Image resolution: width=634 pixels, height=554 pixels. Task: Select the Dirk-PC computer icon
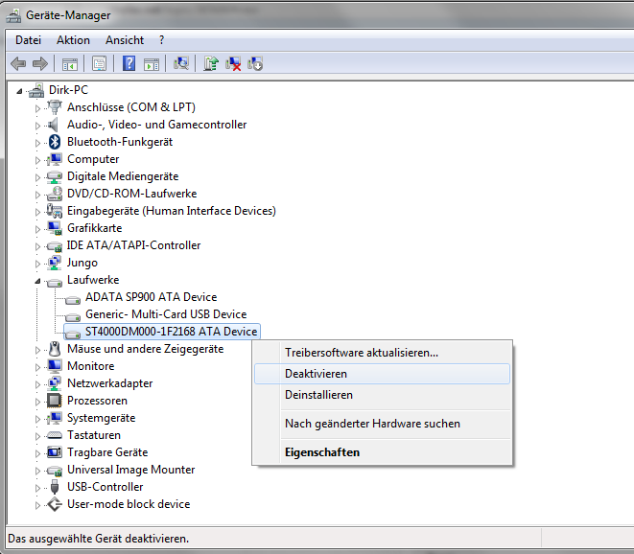point(36,90)
